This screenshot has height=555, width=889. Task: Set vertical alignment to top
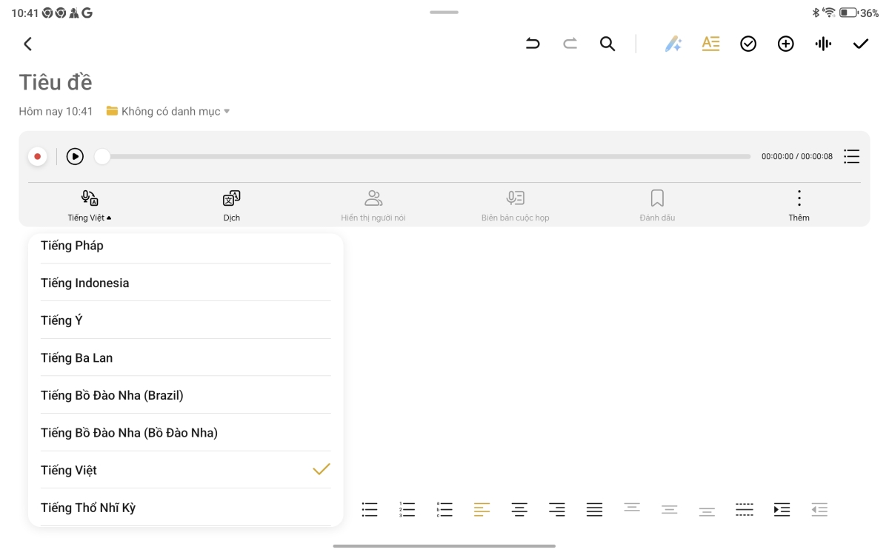(632, 508)
